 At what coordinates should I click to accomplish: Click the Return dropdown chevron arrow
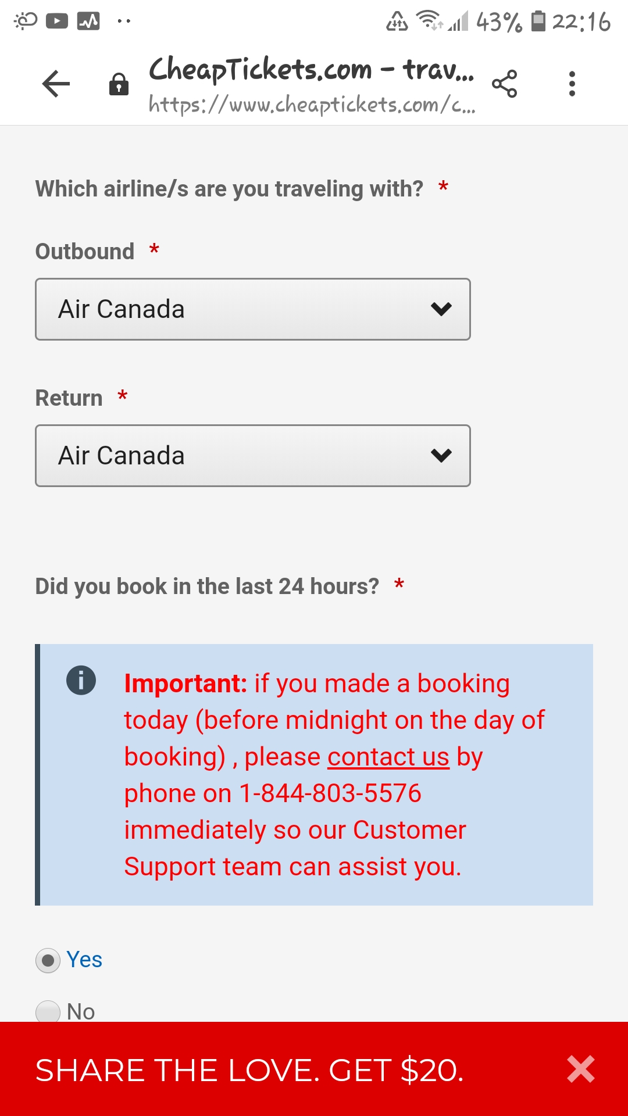click(x=441, y=456)
